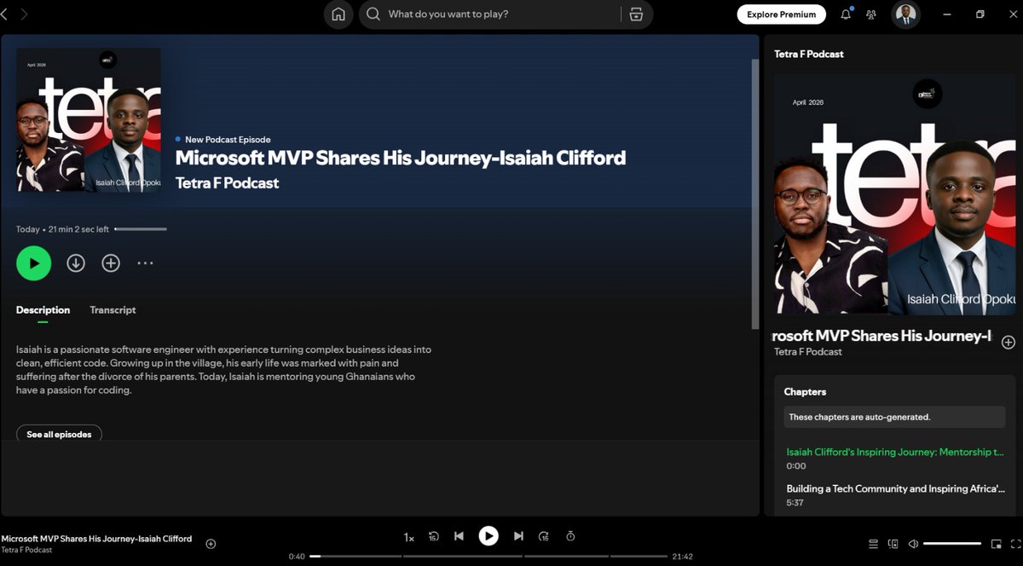This screenshot has width=1023, height=566.
Task: Click Explore Premium button
Action: tap(782, 14)
